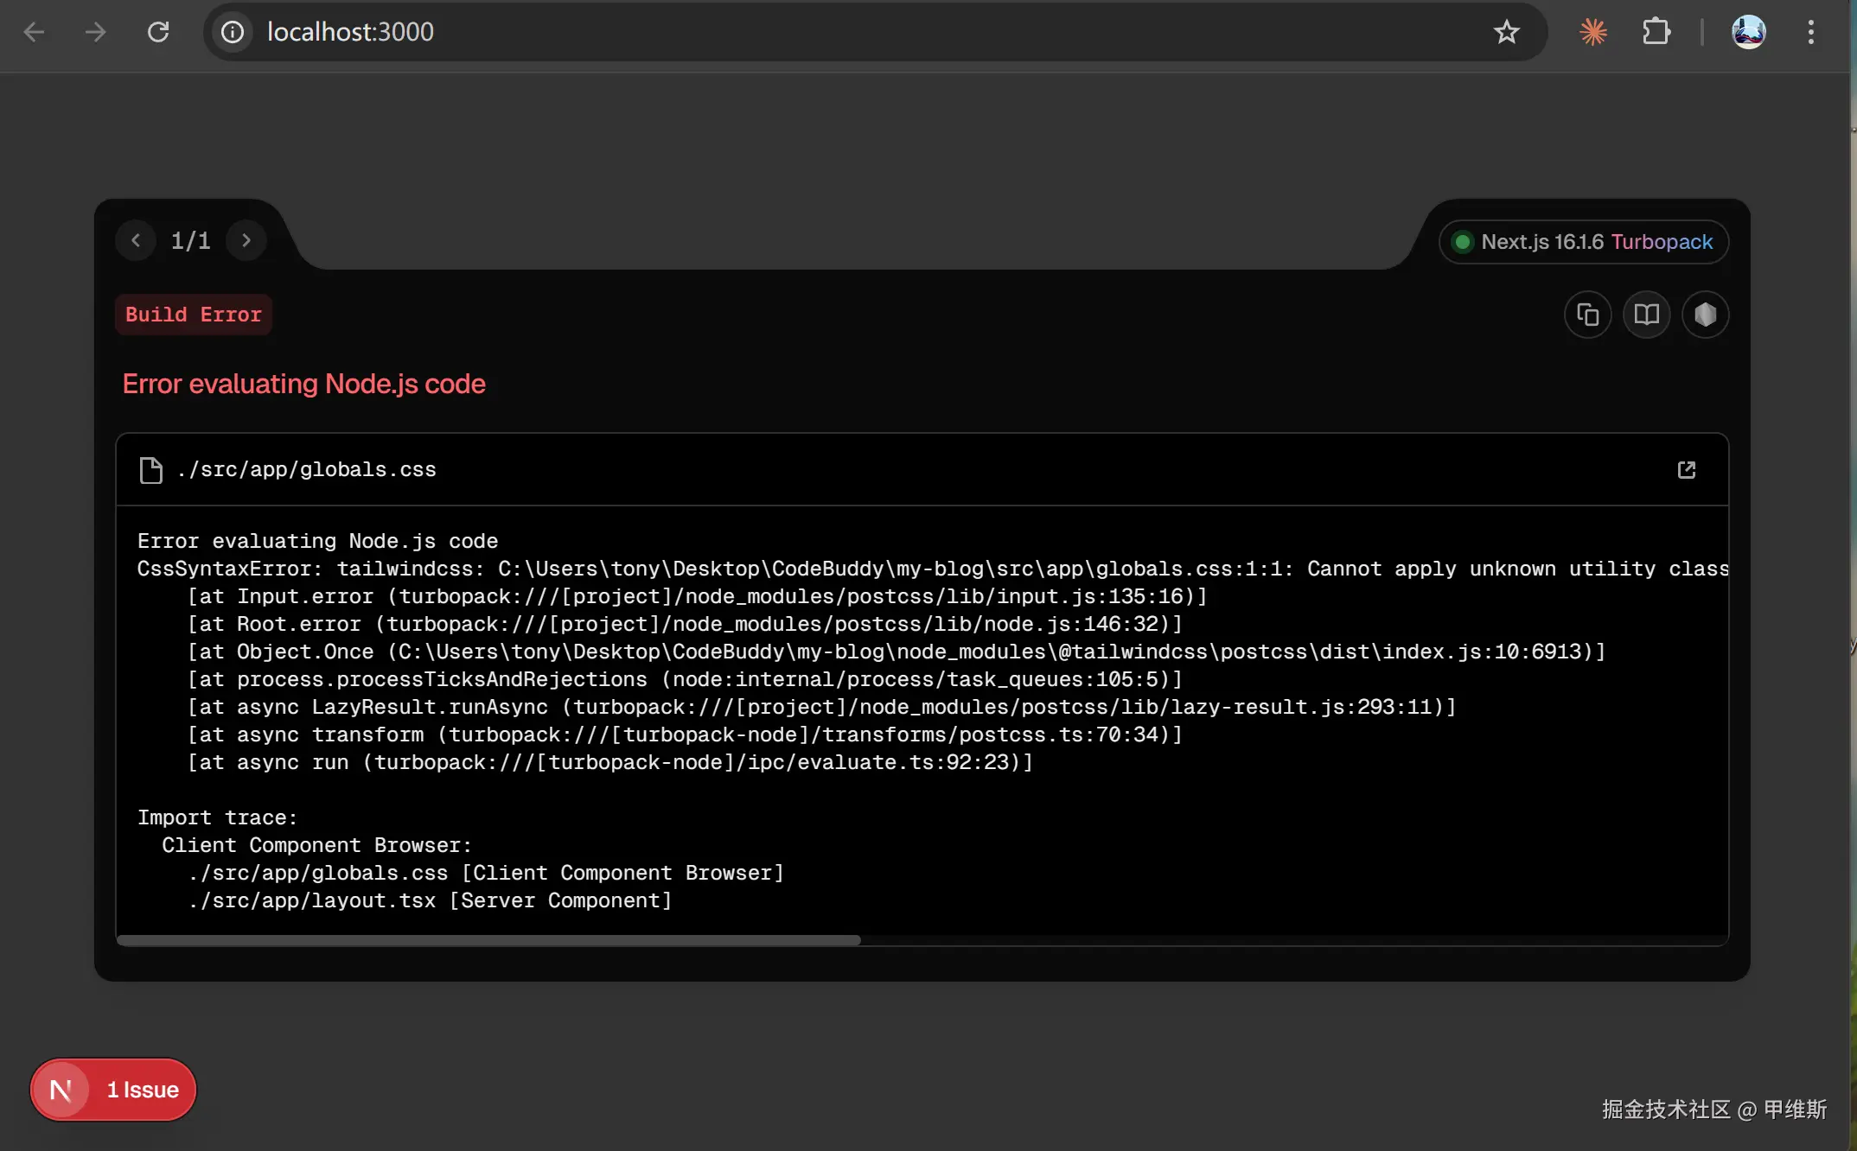Open globals.css in editor via external-link icon
This screenshot has width=1857, height=1151.
[x=1686, y=469]
